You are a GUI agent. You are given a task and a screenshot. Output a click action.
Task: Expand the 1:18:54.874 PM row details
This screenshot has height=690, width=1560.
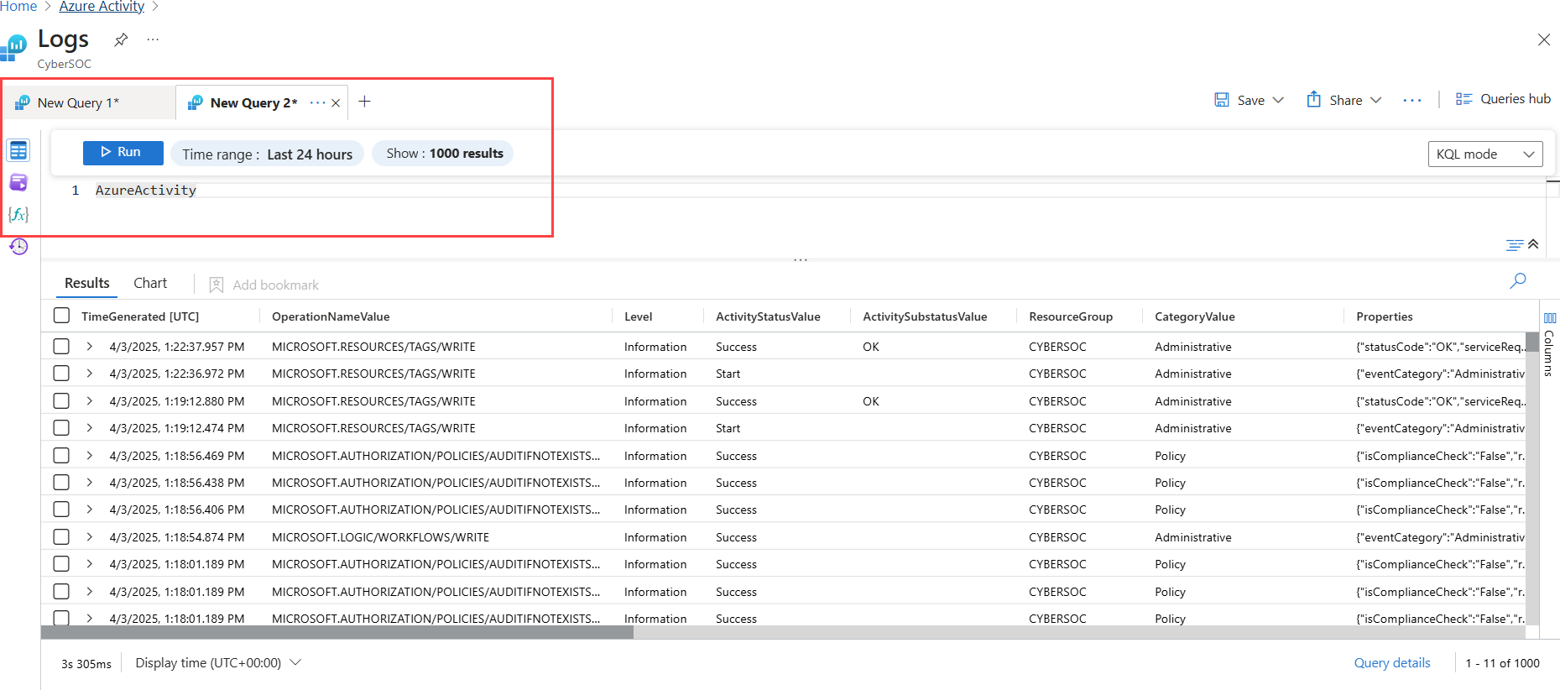click(x=90, y=536)
